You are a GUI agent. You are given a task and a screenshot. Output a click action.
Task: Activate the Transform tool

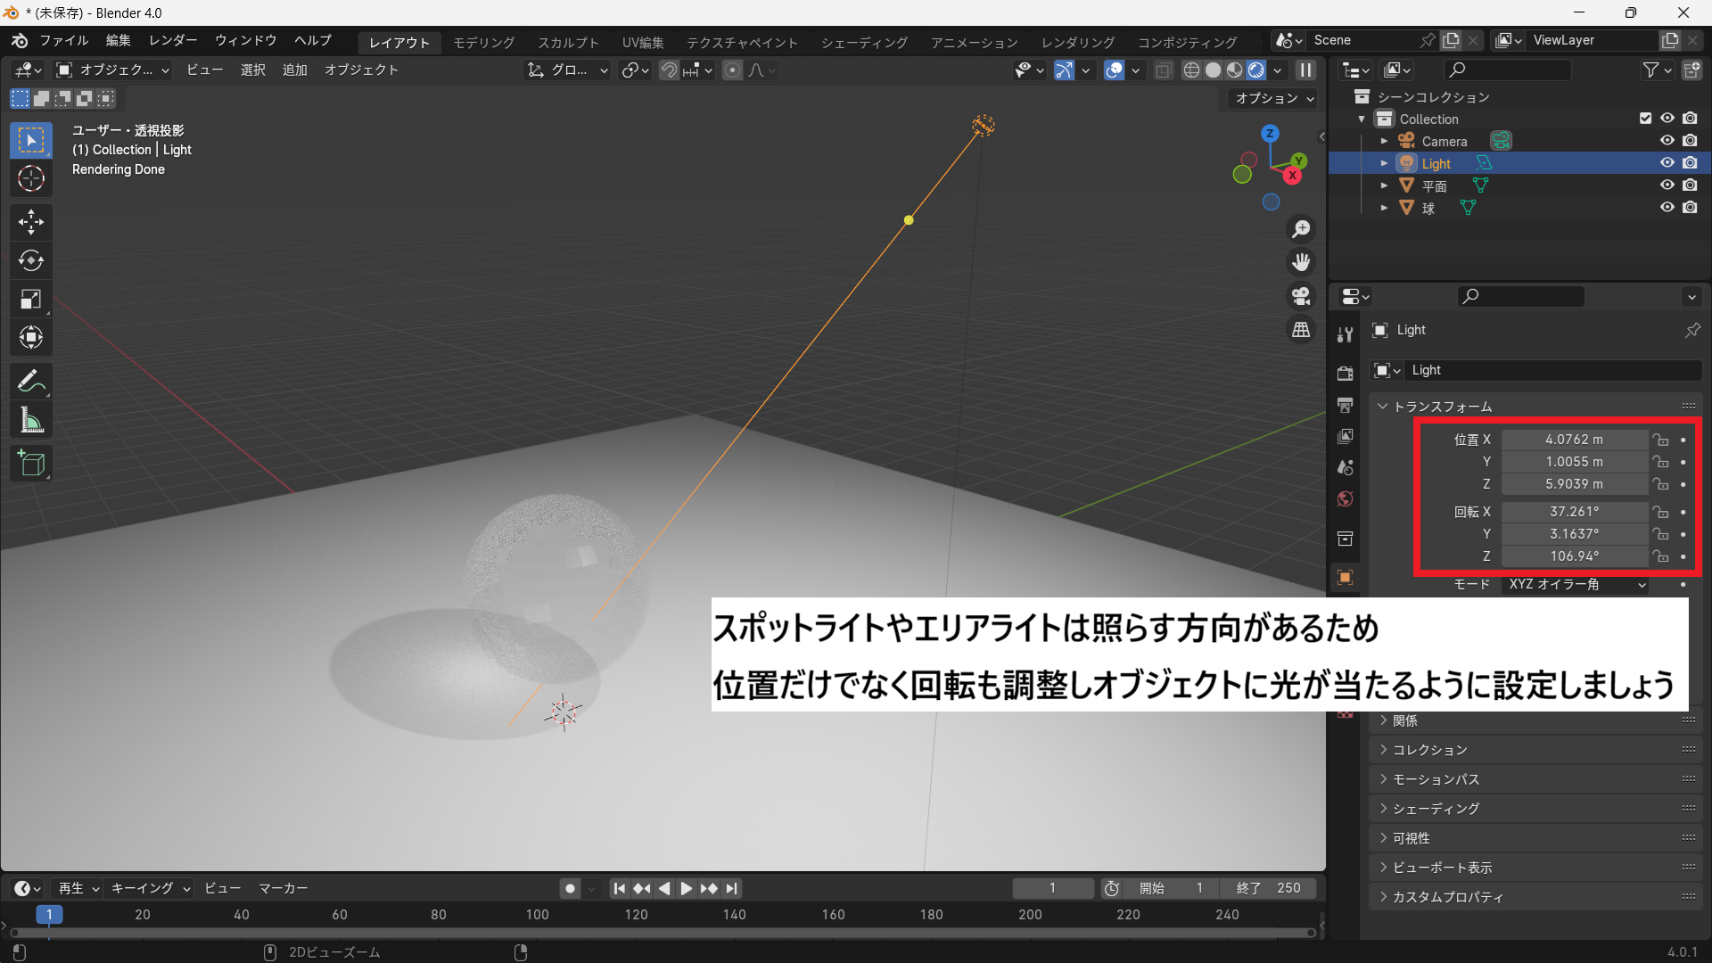(x=31, y=337)
